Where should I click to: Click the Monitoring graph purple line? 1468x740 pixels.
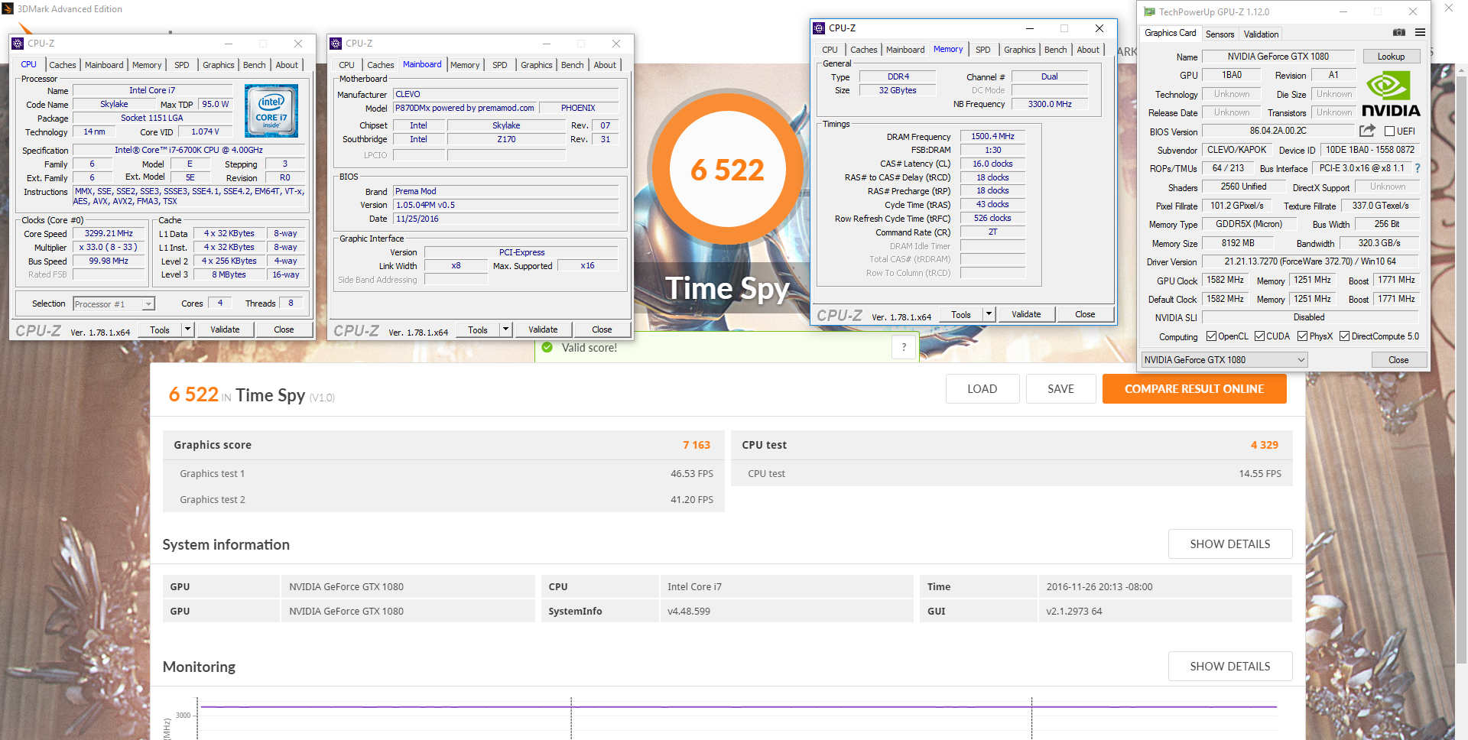(x=738, y=706)
